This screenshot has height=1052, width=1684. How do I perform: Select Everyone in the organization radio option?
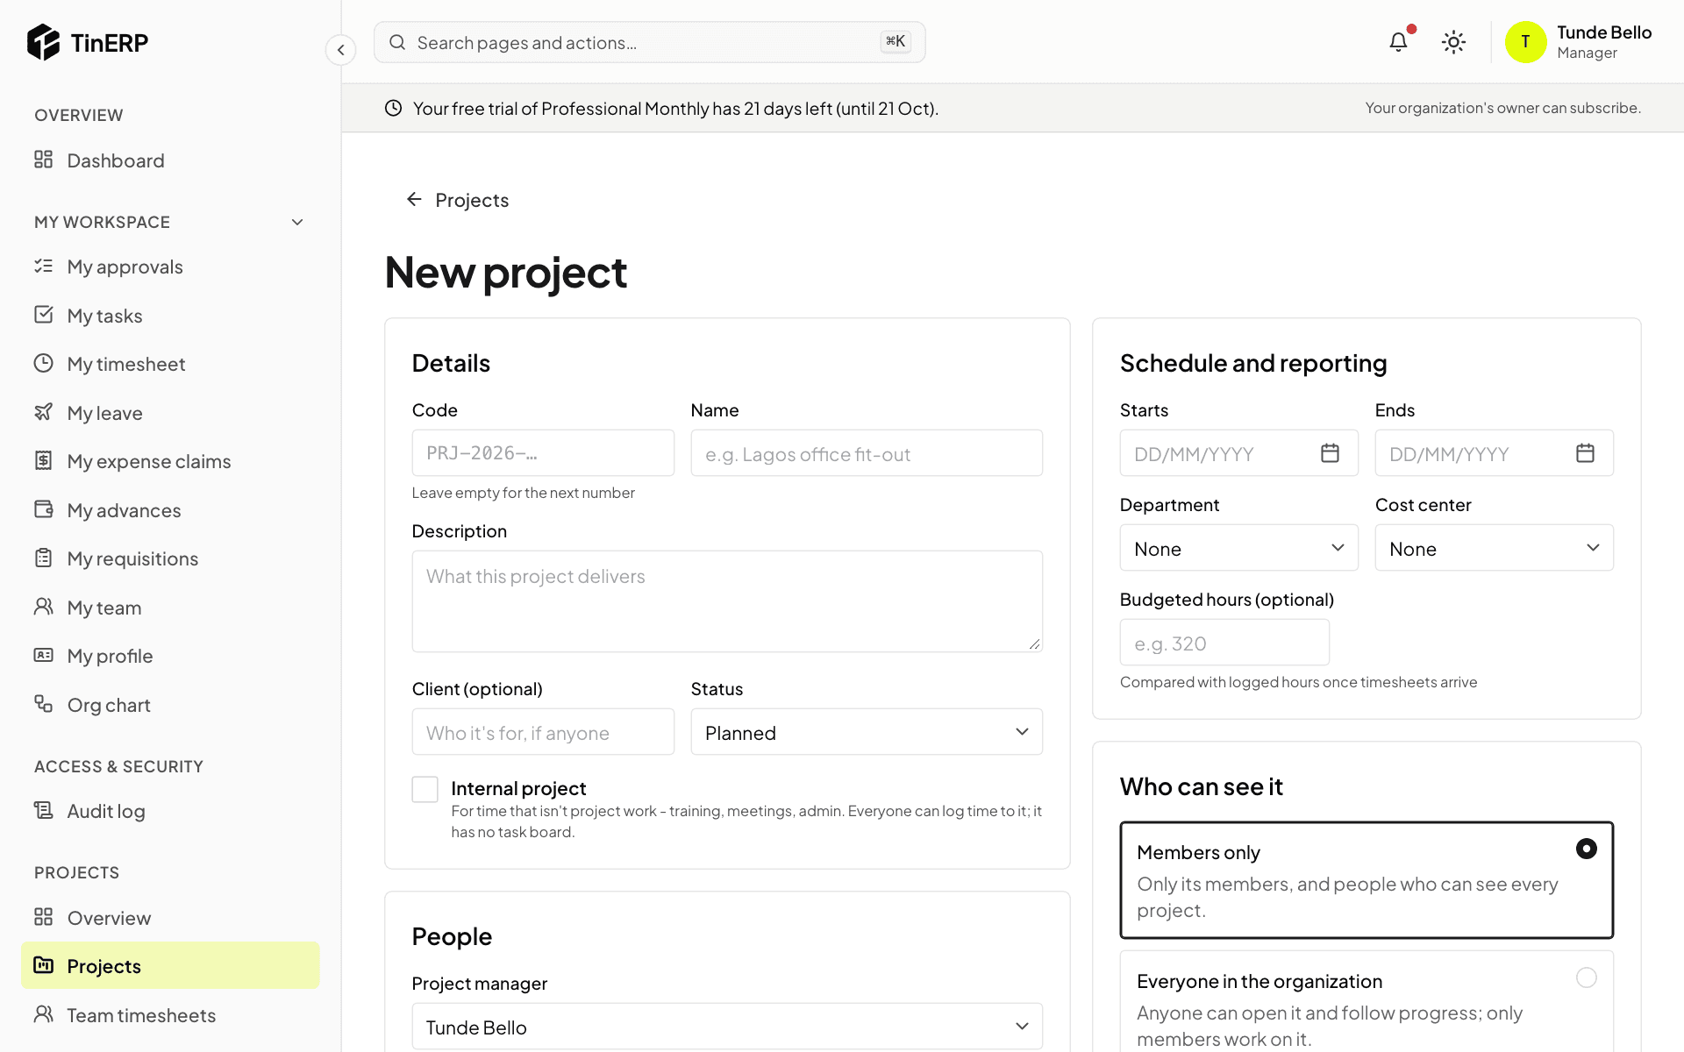pos(1586,977)
